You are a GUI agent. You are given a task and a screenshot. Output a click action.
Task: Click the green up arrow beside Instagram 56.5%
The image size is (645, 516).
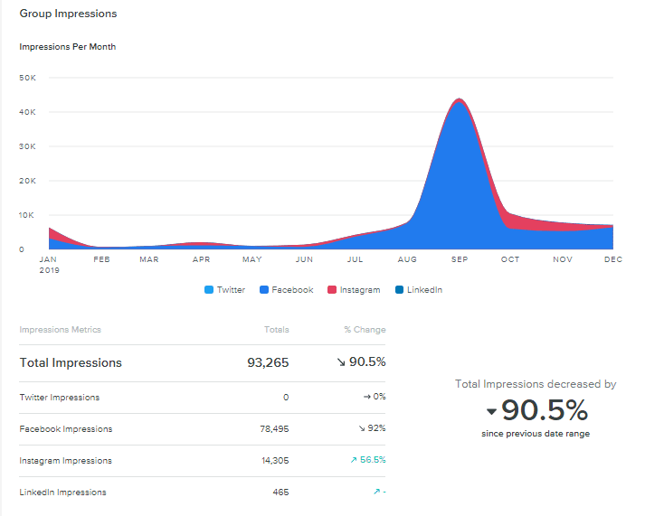point(353,461)
